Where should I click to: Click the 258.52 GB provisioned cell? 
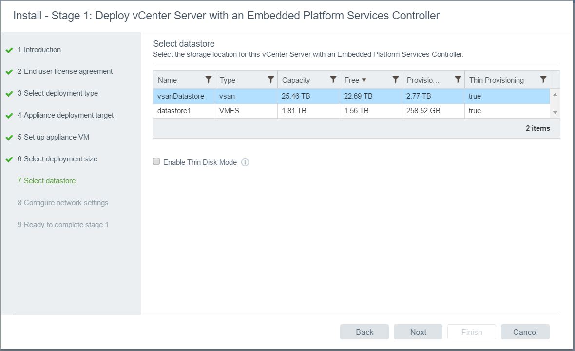click(433, 111)
